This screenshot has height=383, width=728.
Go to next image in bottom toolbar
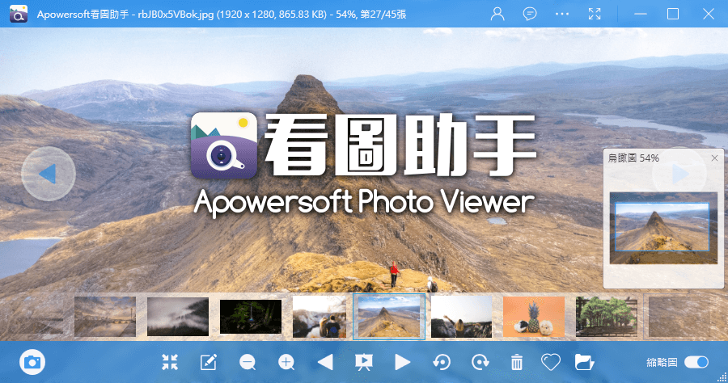402,362
